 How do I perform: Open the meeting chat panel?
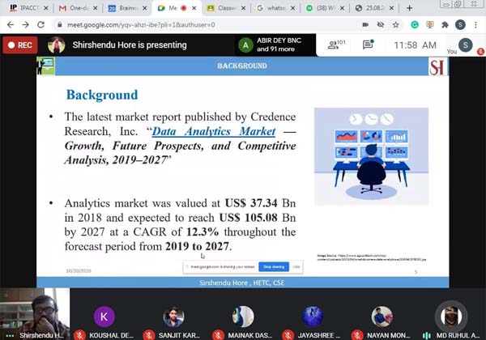(x=368, y=45)
